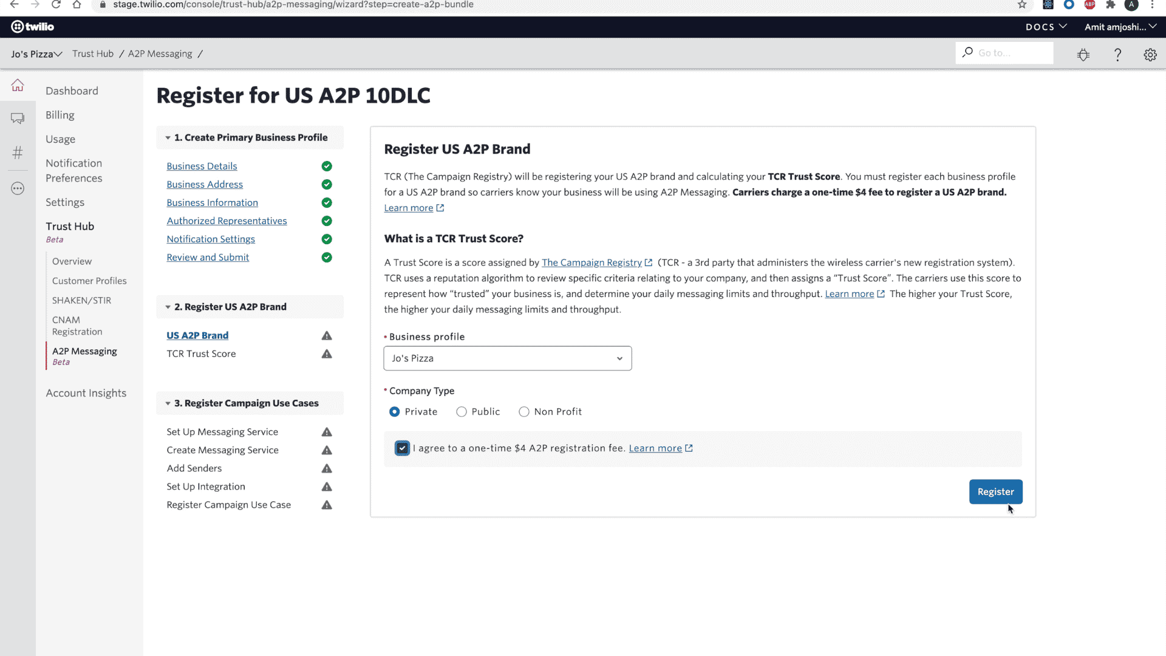Uncheck the $4 registration fee agreement
The height and width of the screenshot is (656, 1166).
coord(402,448)
